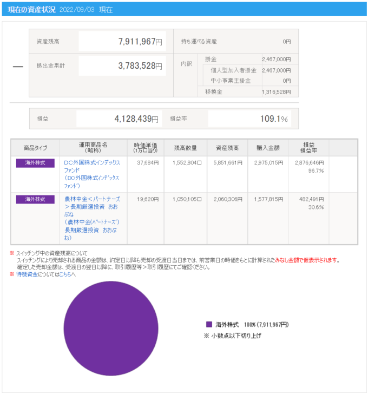Click the purple 海外株式 legend swatch
The height and width of the screenshot is (394, 368).
(x=209, y=324)
